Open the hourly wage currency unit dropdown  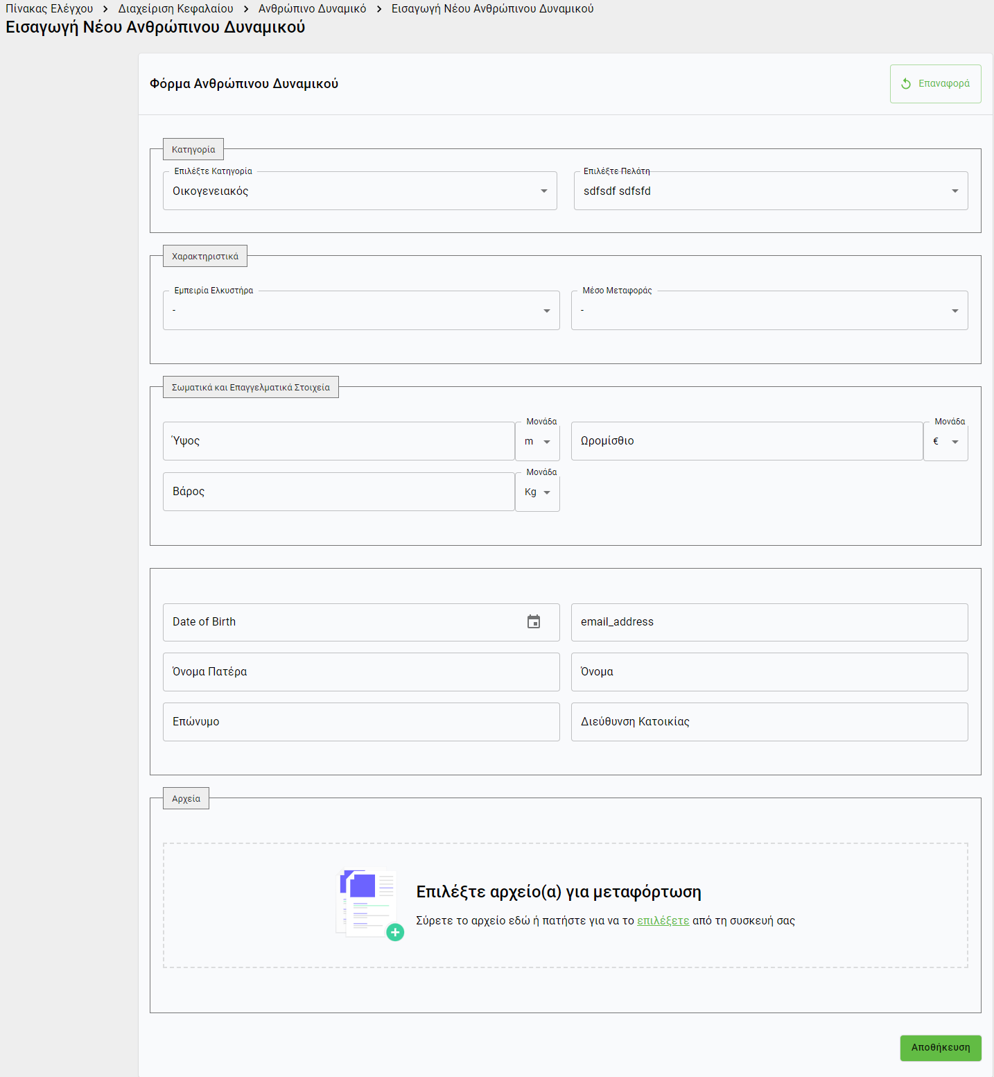945,442
